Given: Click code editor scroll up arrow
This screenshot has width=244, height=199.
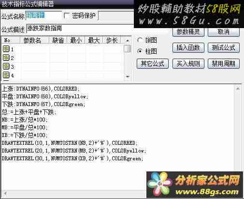Looking at the screenshot, I should coord(238,88).
